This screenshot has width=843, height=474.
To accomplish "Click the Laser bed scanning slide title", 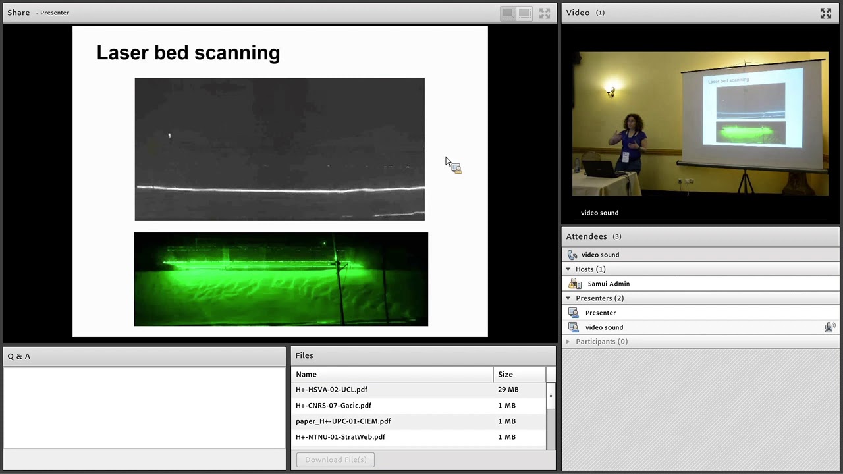I will [188, 53].
